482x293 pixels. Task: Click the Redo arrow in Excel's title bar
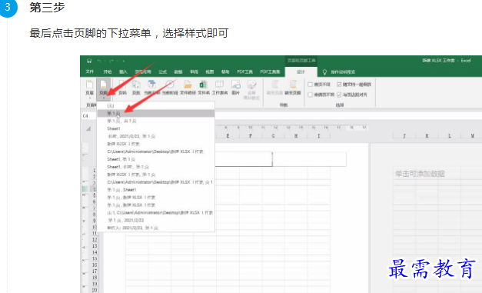coord(111,61)
